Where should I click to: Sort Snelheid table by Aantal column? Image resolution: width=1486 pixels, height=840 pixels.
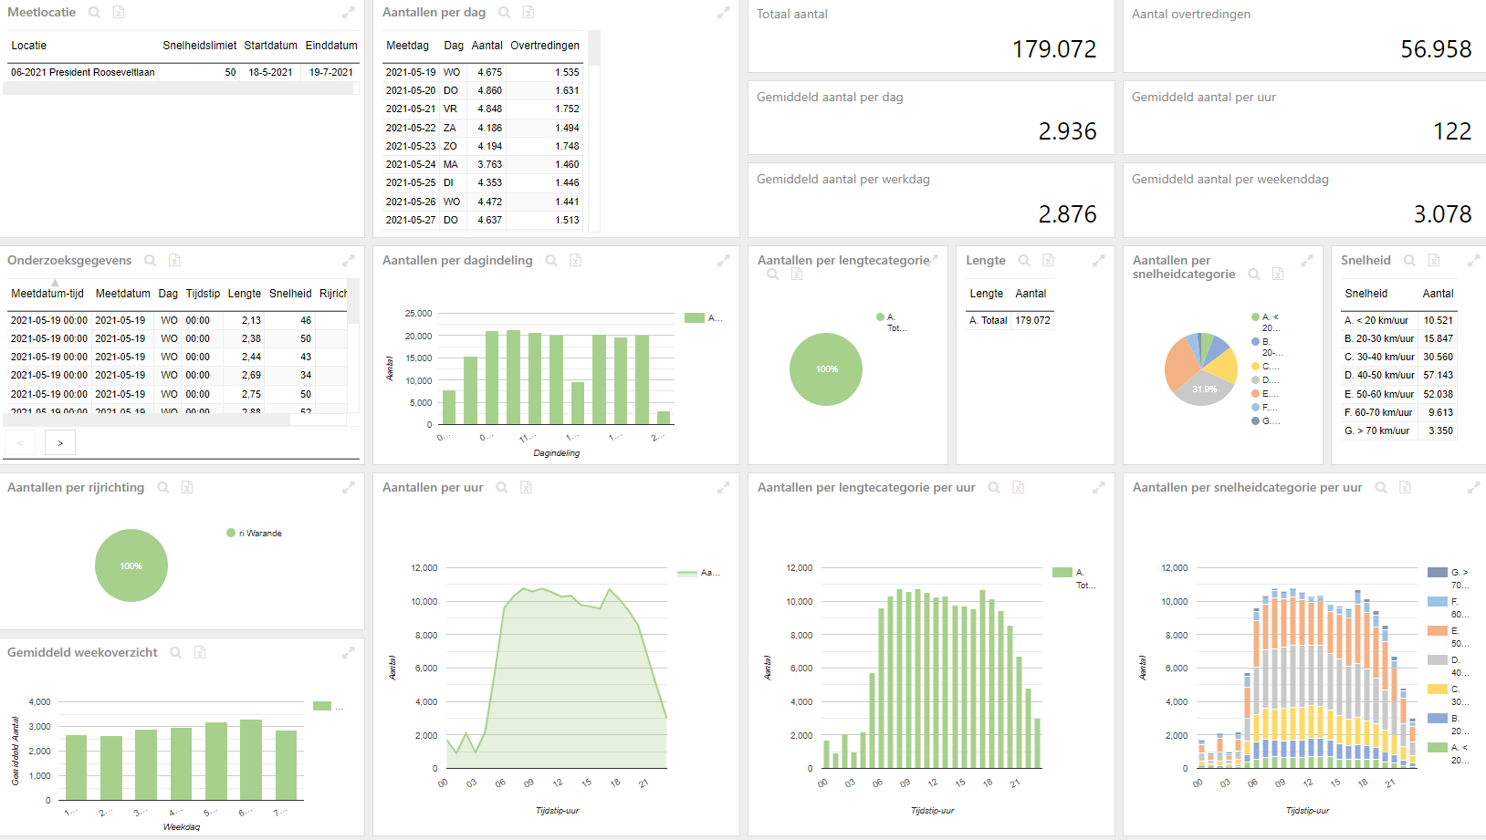click(x=1438, y=294)
